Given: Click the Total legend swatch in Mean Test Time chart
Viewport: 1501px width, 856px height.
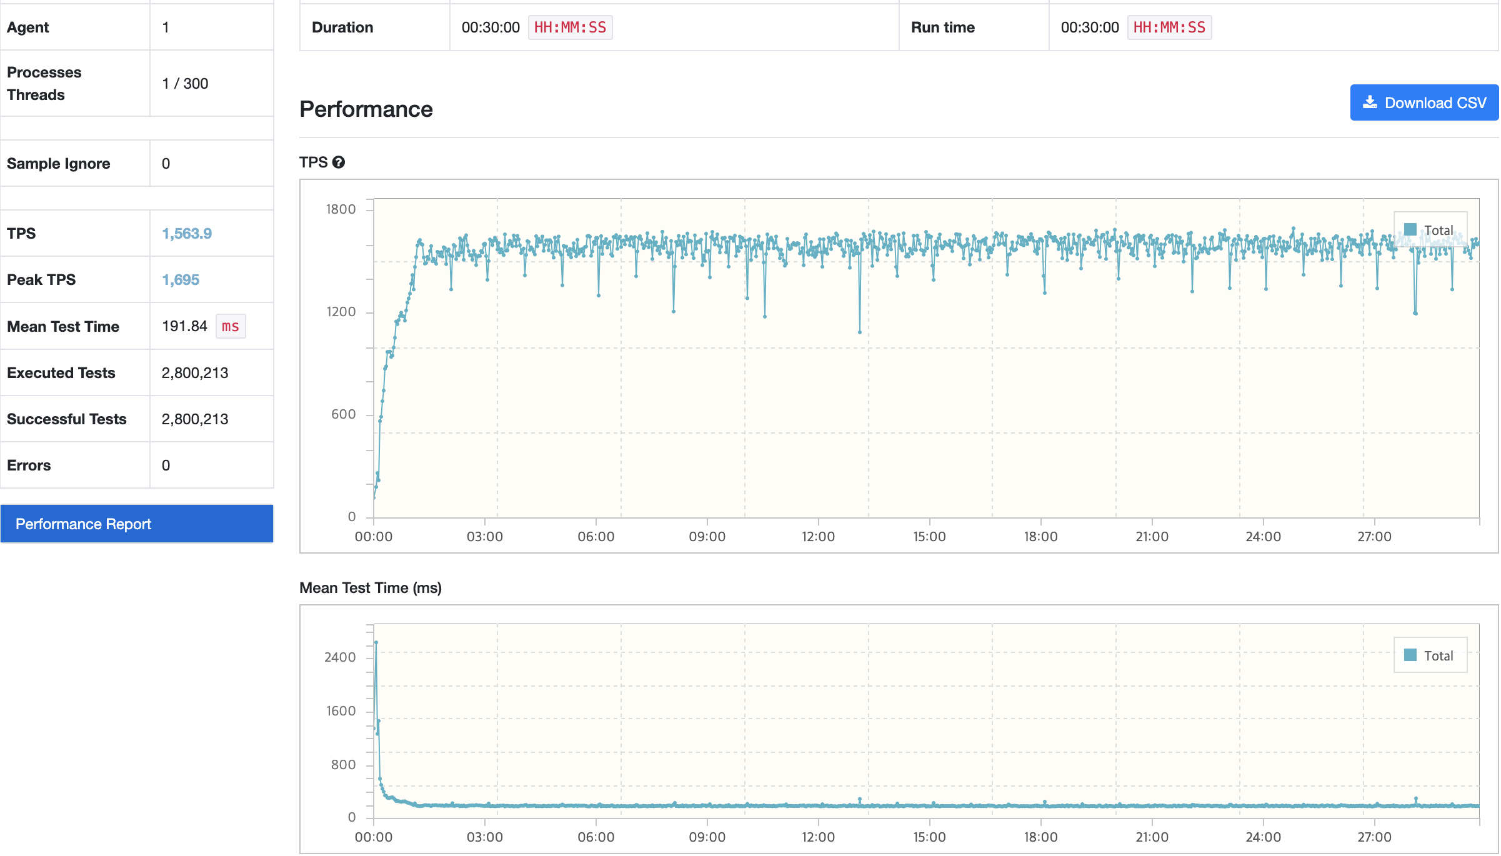Looking at the screenshot, I should coord(1410,655).
